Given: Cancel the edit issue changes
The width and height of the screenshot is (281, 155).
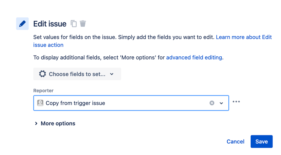Looking at the screenshot, I should (x=235, y=141).
